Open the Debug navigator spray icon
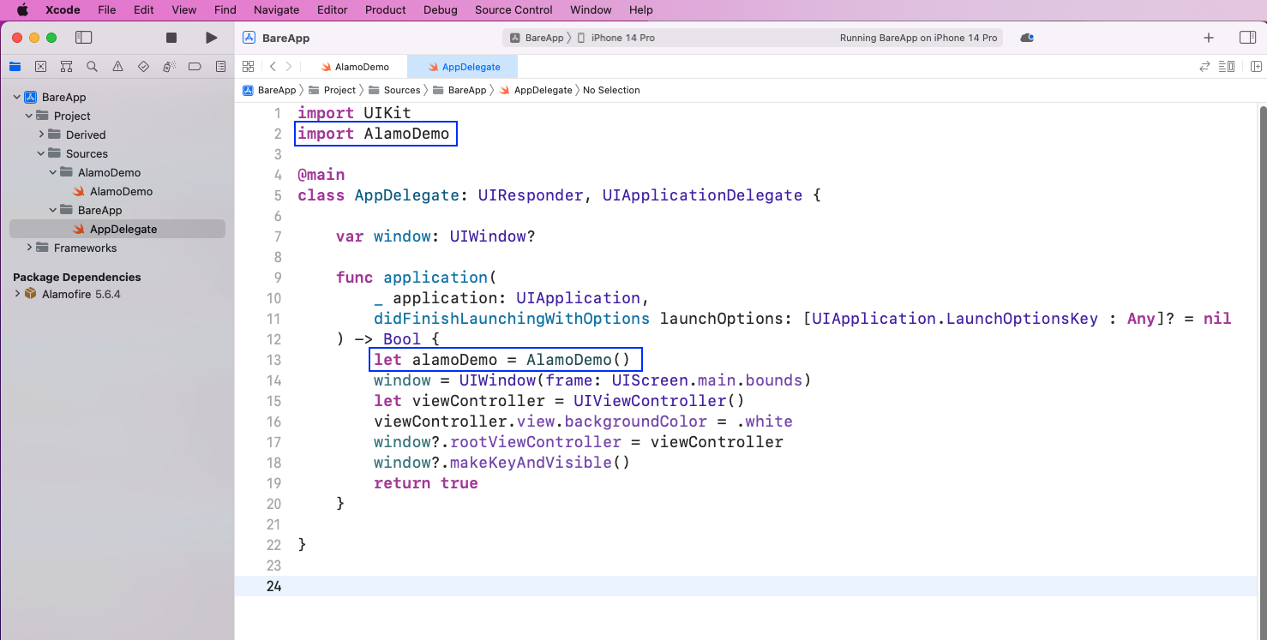The image size is (1267, 640). (x=169, y=66)
